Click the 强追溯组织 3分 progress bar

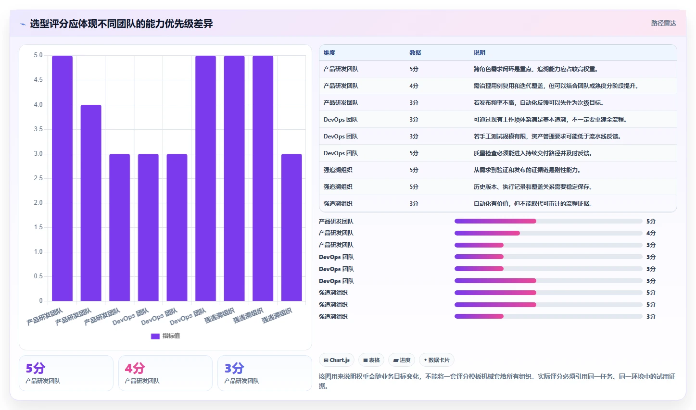pyautogui.click(x=548, y=316)
